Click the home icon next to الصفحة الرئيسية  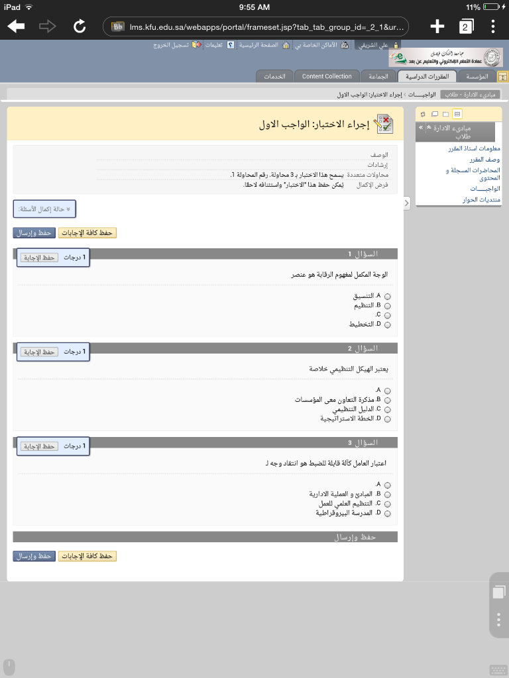pyautogui.click(x=286, y=45)
